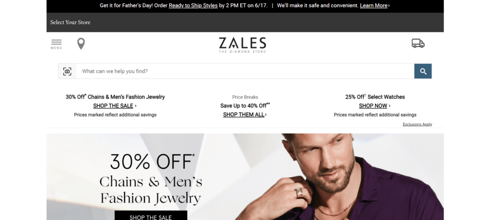The image size is (487, 220).
Task: Click the 30% Off Chains & Men's Fashion Jewelry promo
Action: pyautogui.click(x=115, y=97)
